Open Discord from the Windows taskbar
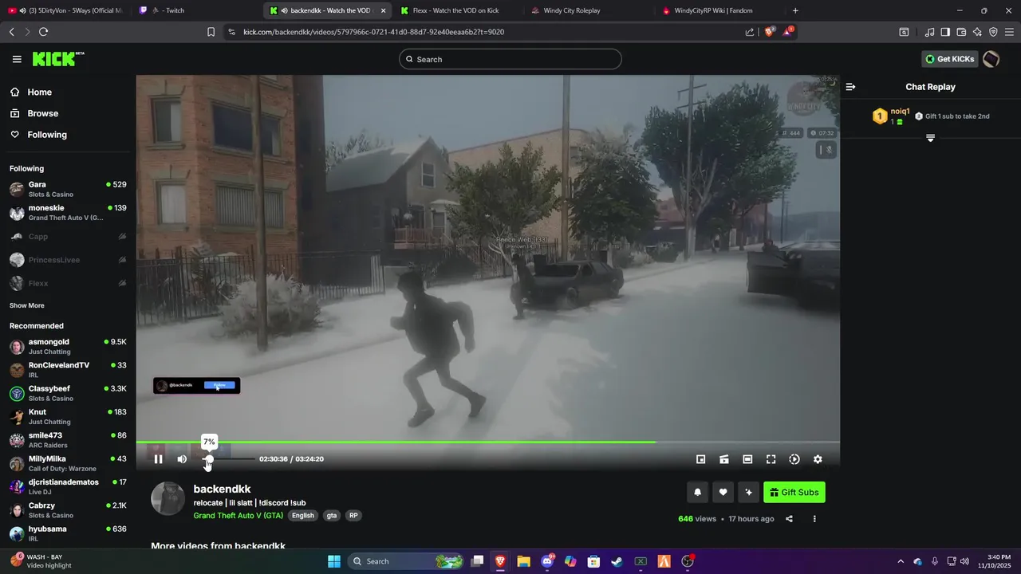The image size is (1021, 574). point(547,561)
